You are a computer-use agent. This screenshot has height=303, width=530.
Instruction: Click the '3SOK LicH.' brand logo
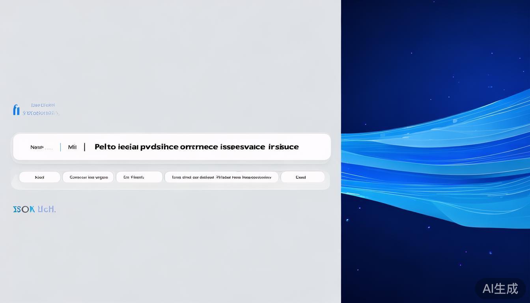tap(34, 209)
